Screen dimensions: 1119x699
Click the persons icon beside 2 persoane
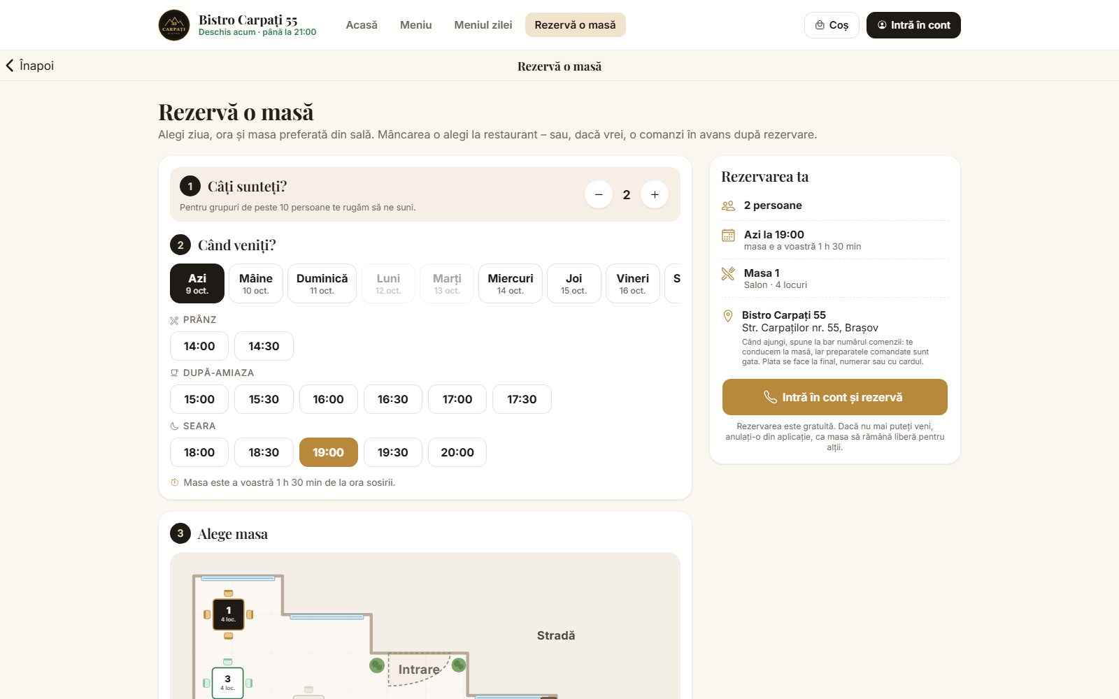[x=728, y=206]
